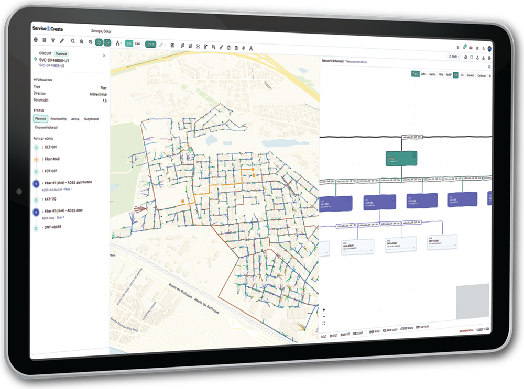The image size is (524, 389).
Task: Select the paint roller tool icon
Action: 205,47
